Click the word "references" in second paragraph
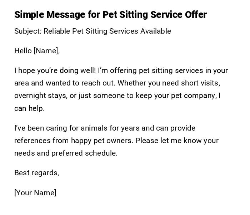Screen dimensions: 250x215 (32, 141)
